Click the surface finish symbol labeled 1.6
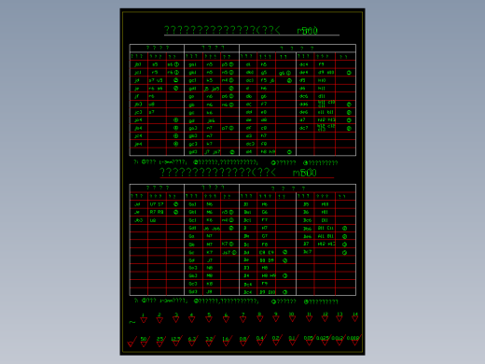Image resolution: width=485 pixels, height=364 pixels. pyautogui.click(x=227, y=342)
